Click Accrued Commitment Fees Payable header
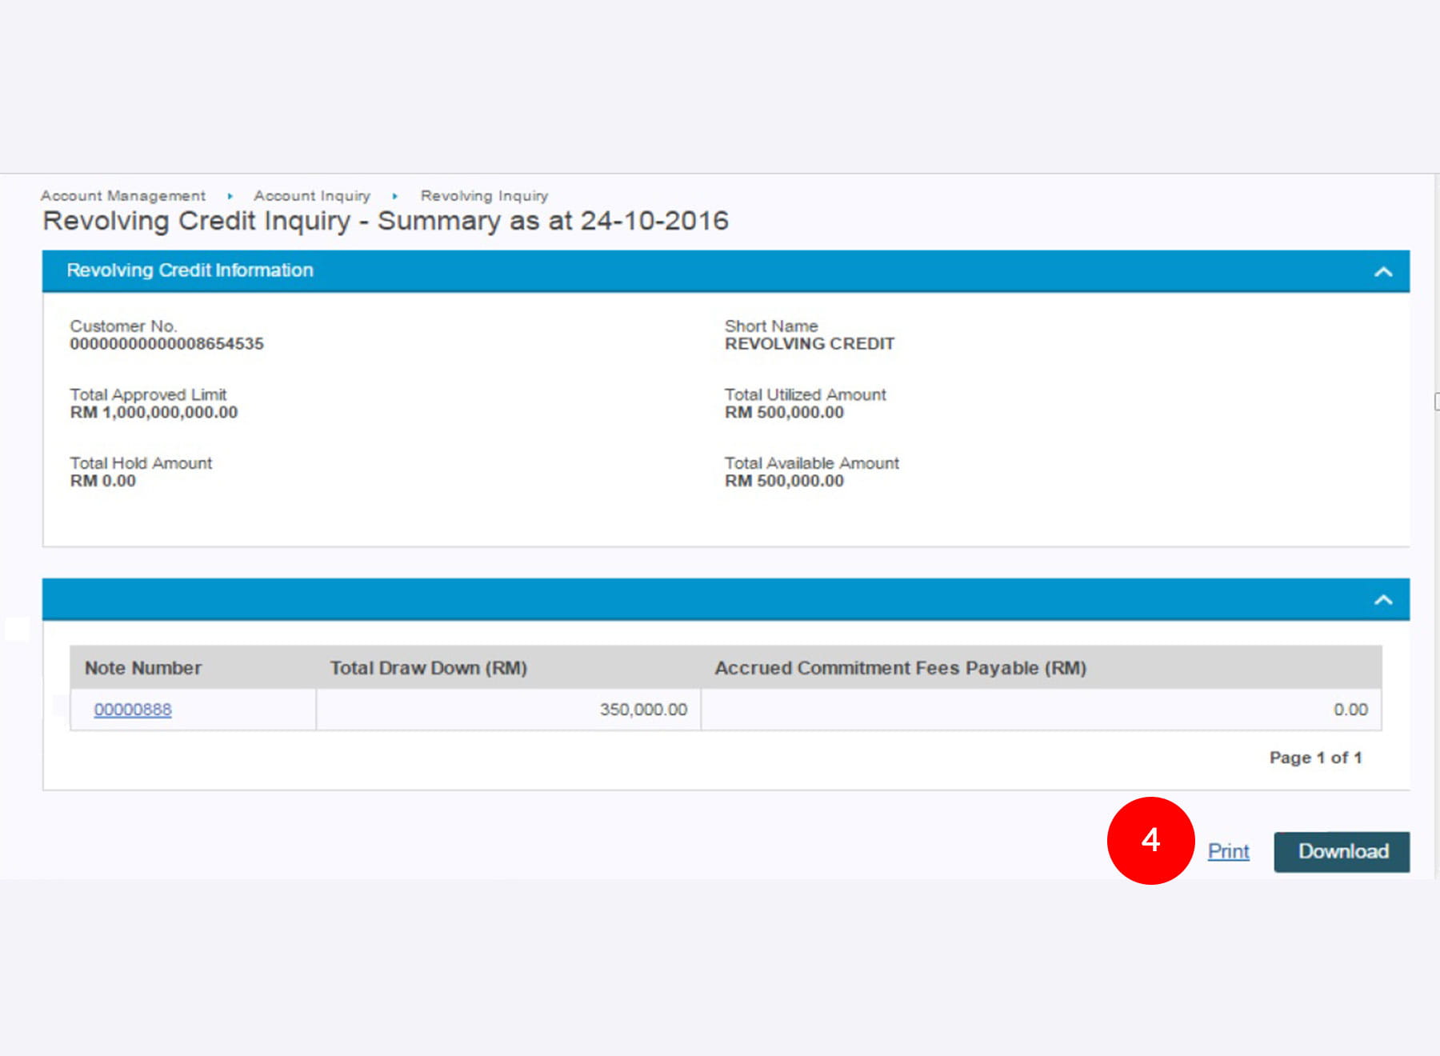This screenshot has height=1056, width=1440. tap(900, 668)
